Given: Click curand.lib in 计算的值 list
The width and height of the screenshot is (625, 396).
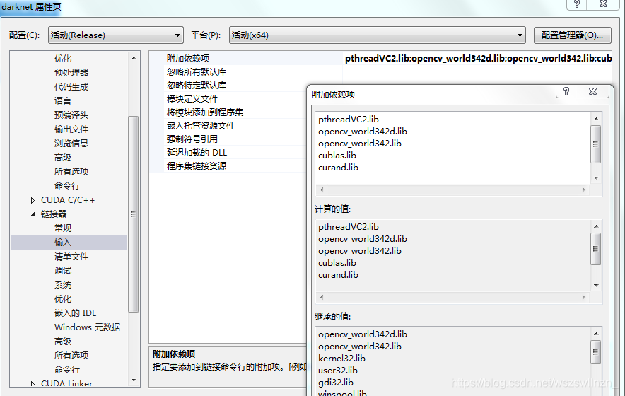Looking at the screenshot, I should pos(338,275).
